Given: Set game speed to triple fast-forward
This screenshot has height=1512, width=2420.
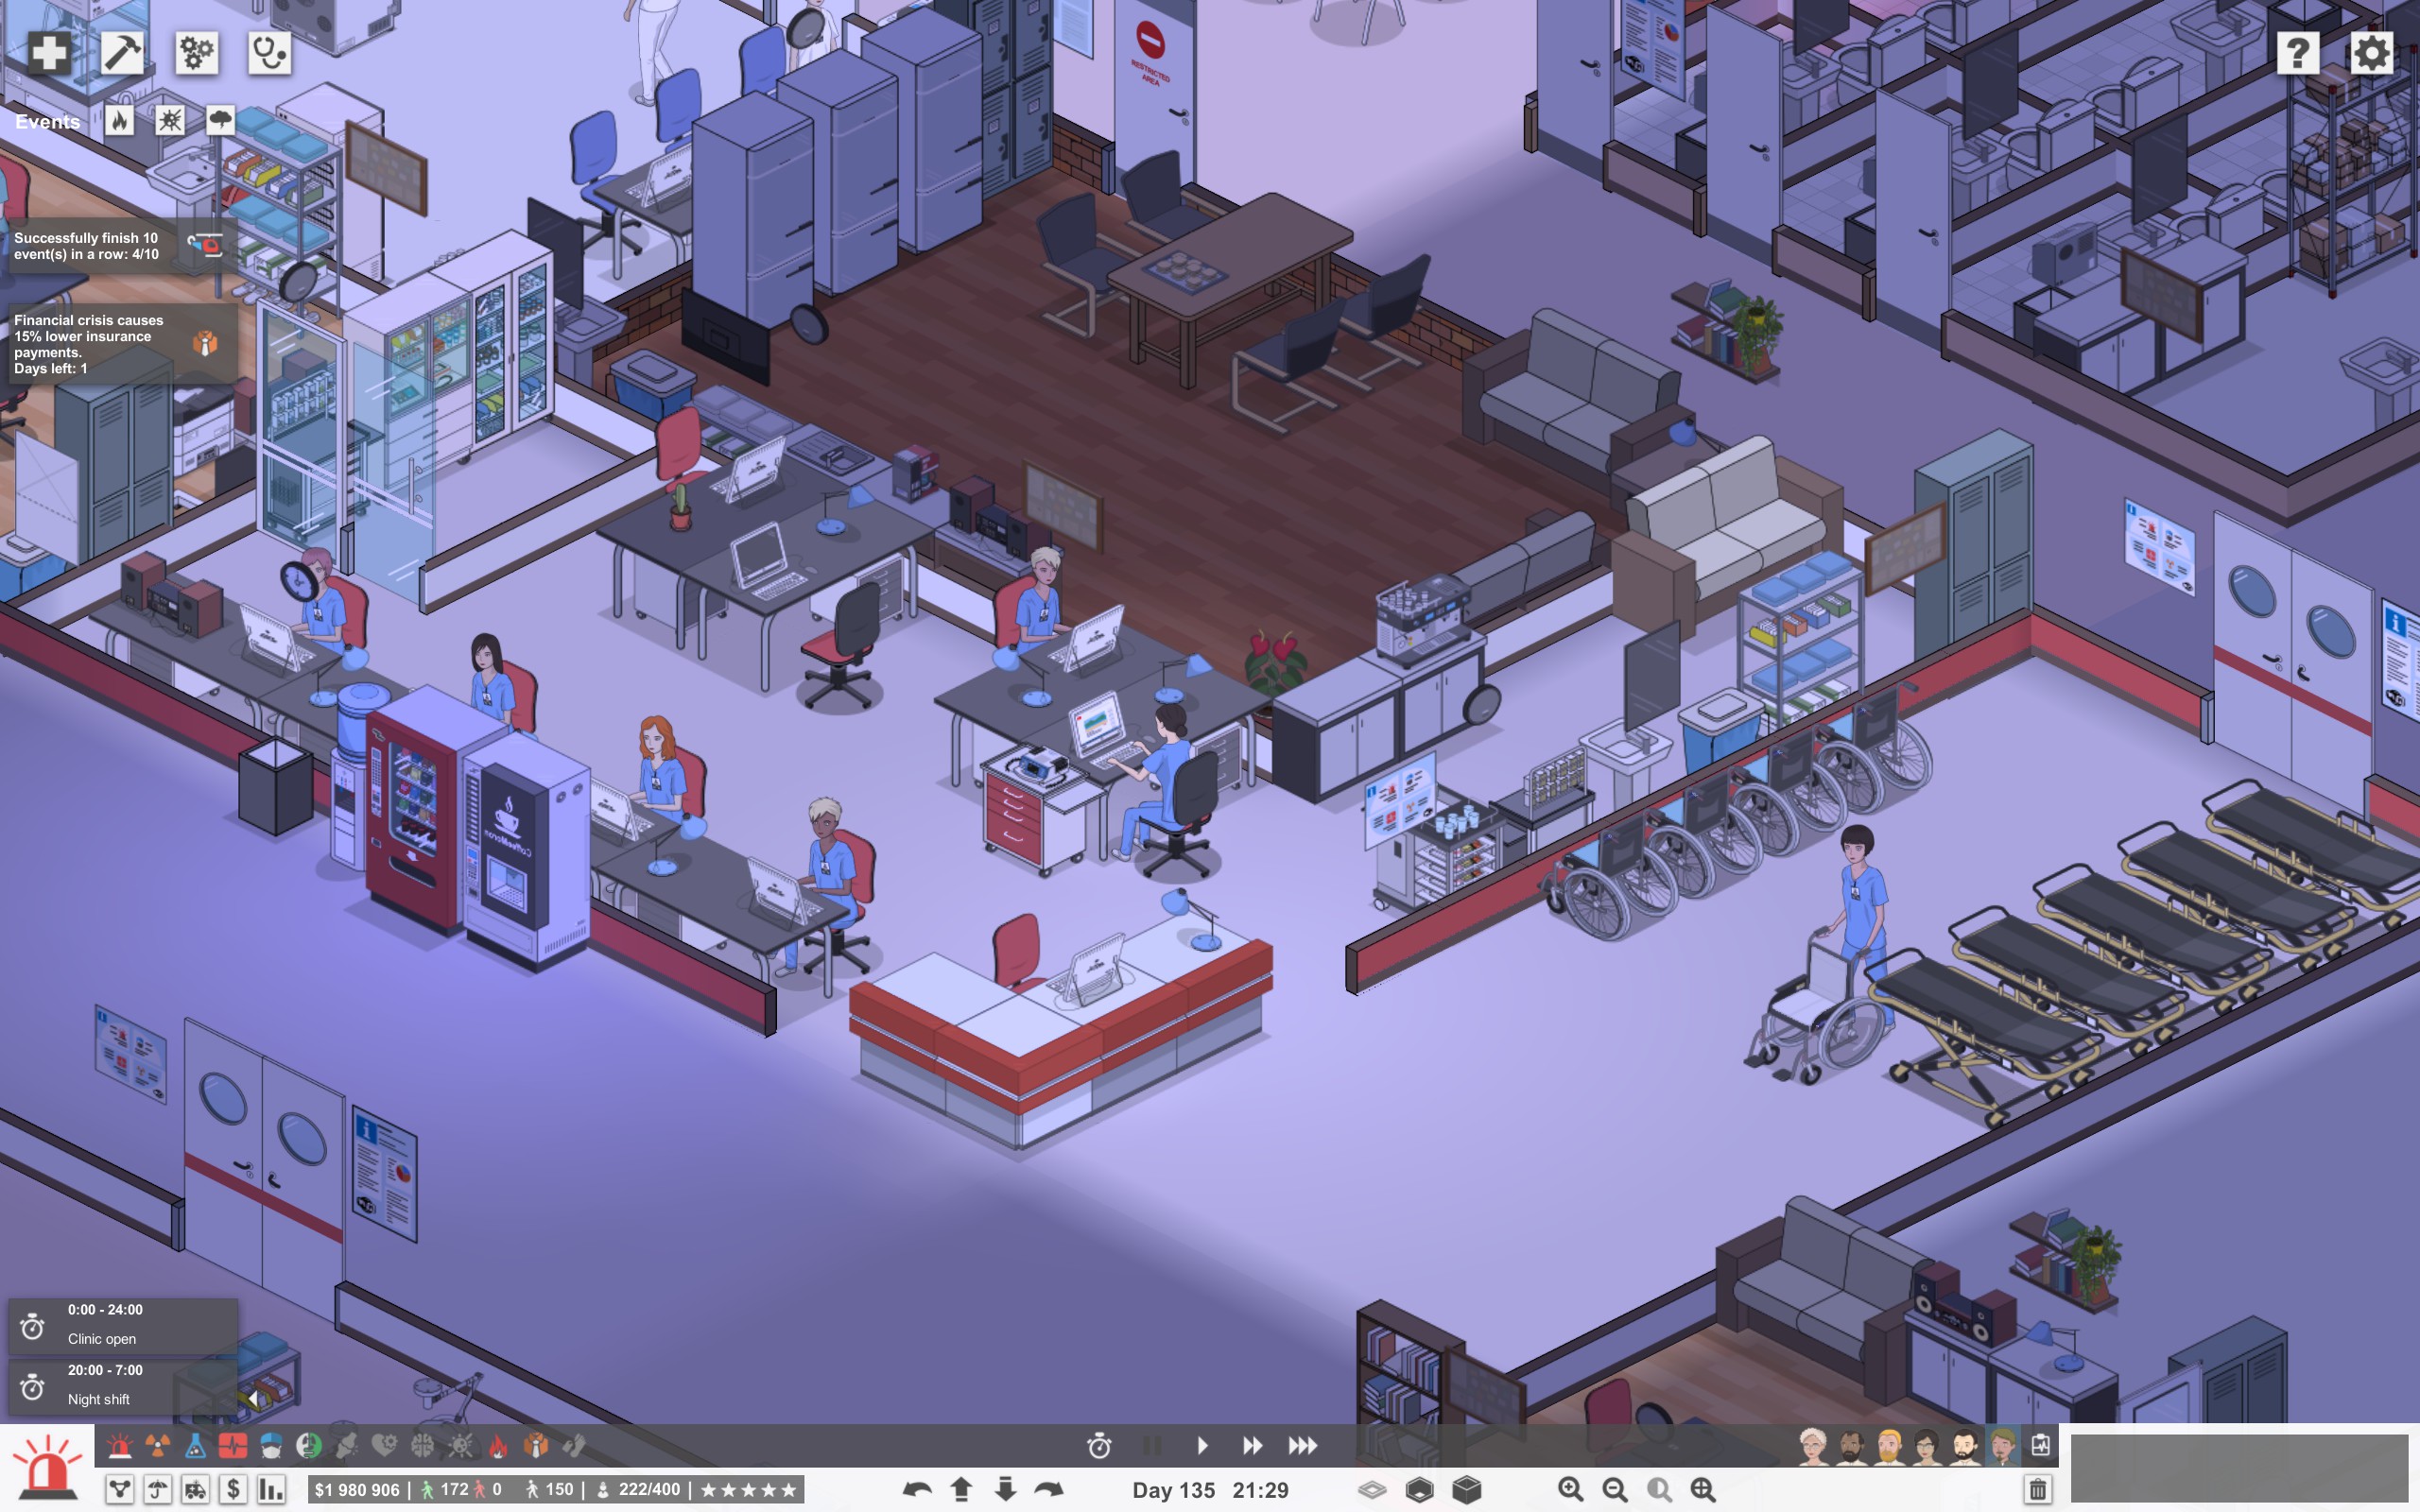Looking at the screenshot, I should 1302,1446.
